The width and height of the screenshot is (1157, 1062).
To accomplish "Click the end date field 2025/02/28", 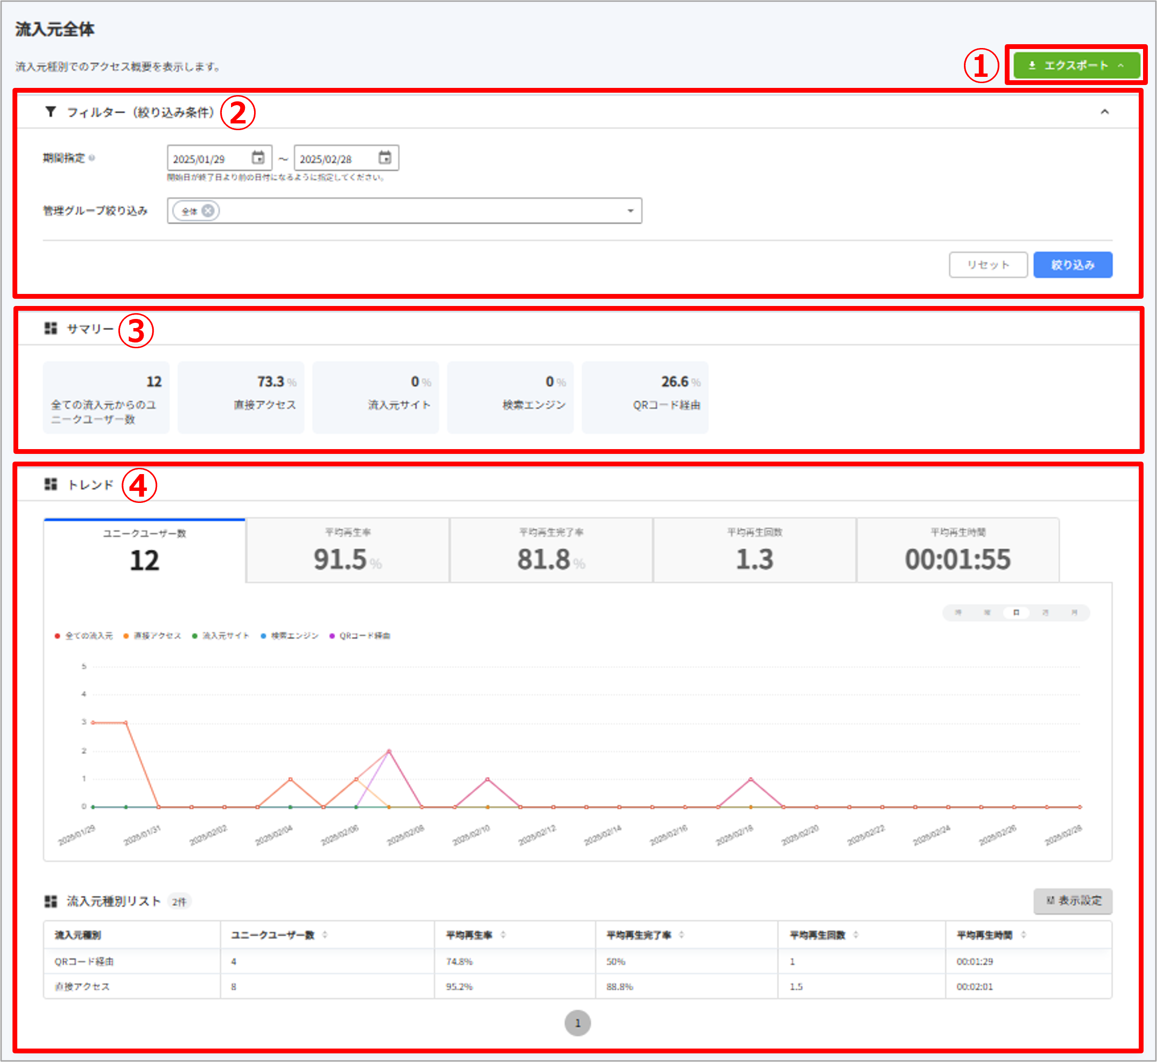I will tap(346, 158).
